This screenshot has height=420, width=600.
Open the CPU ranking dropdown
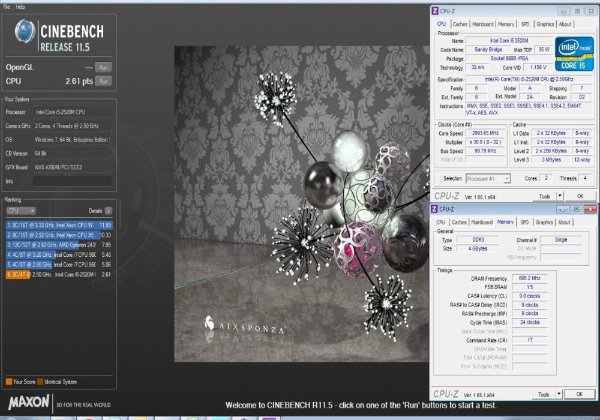pos(20,211)
